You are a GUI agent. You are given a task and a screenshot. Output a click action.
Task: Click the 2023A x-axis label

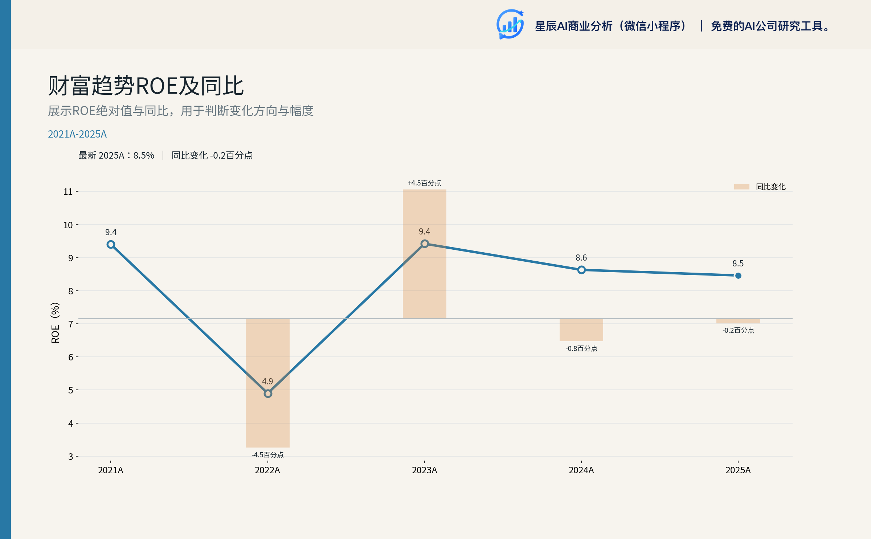[x=425, y=470]
